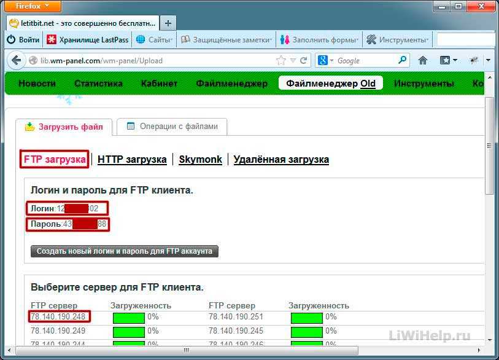This screenshot has height=360, width=499.
Task: Switch to Операции с файлами tab
Action: tap(172, 127)
